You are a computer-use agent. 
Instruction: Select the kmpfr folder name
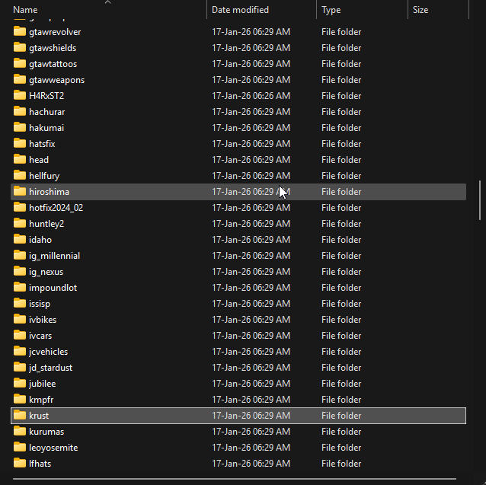click(x=41, y=400)
